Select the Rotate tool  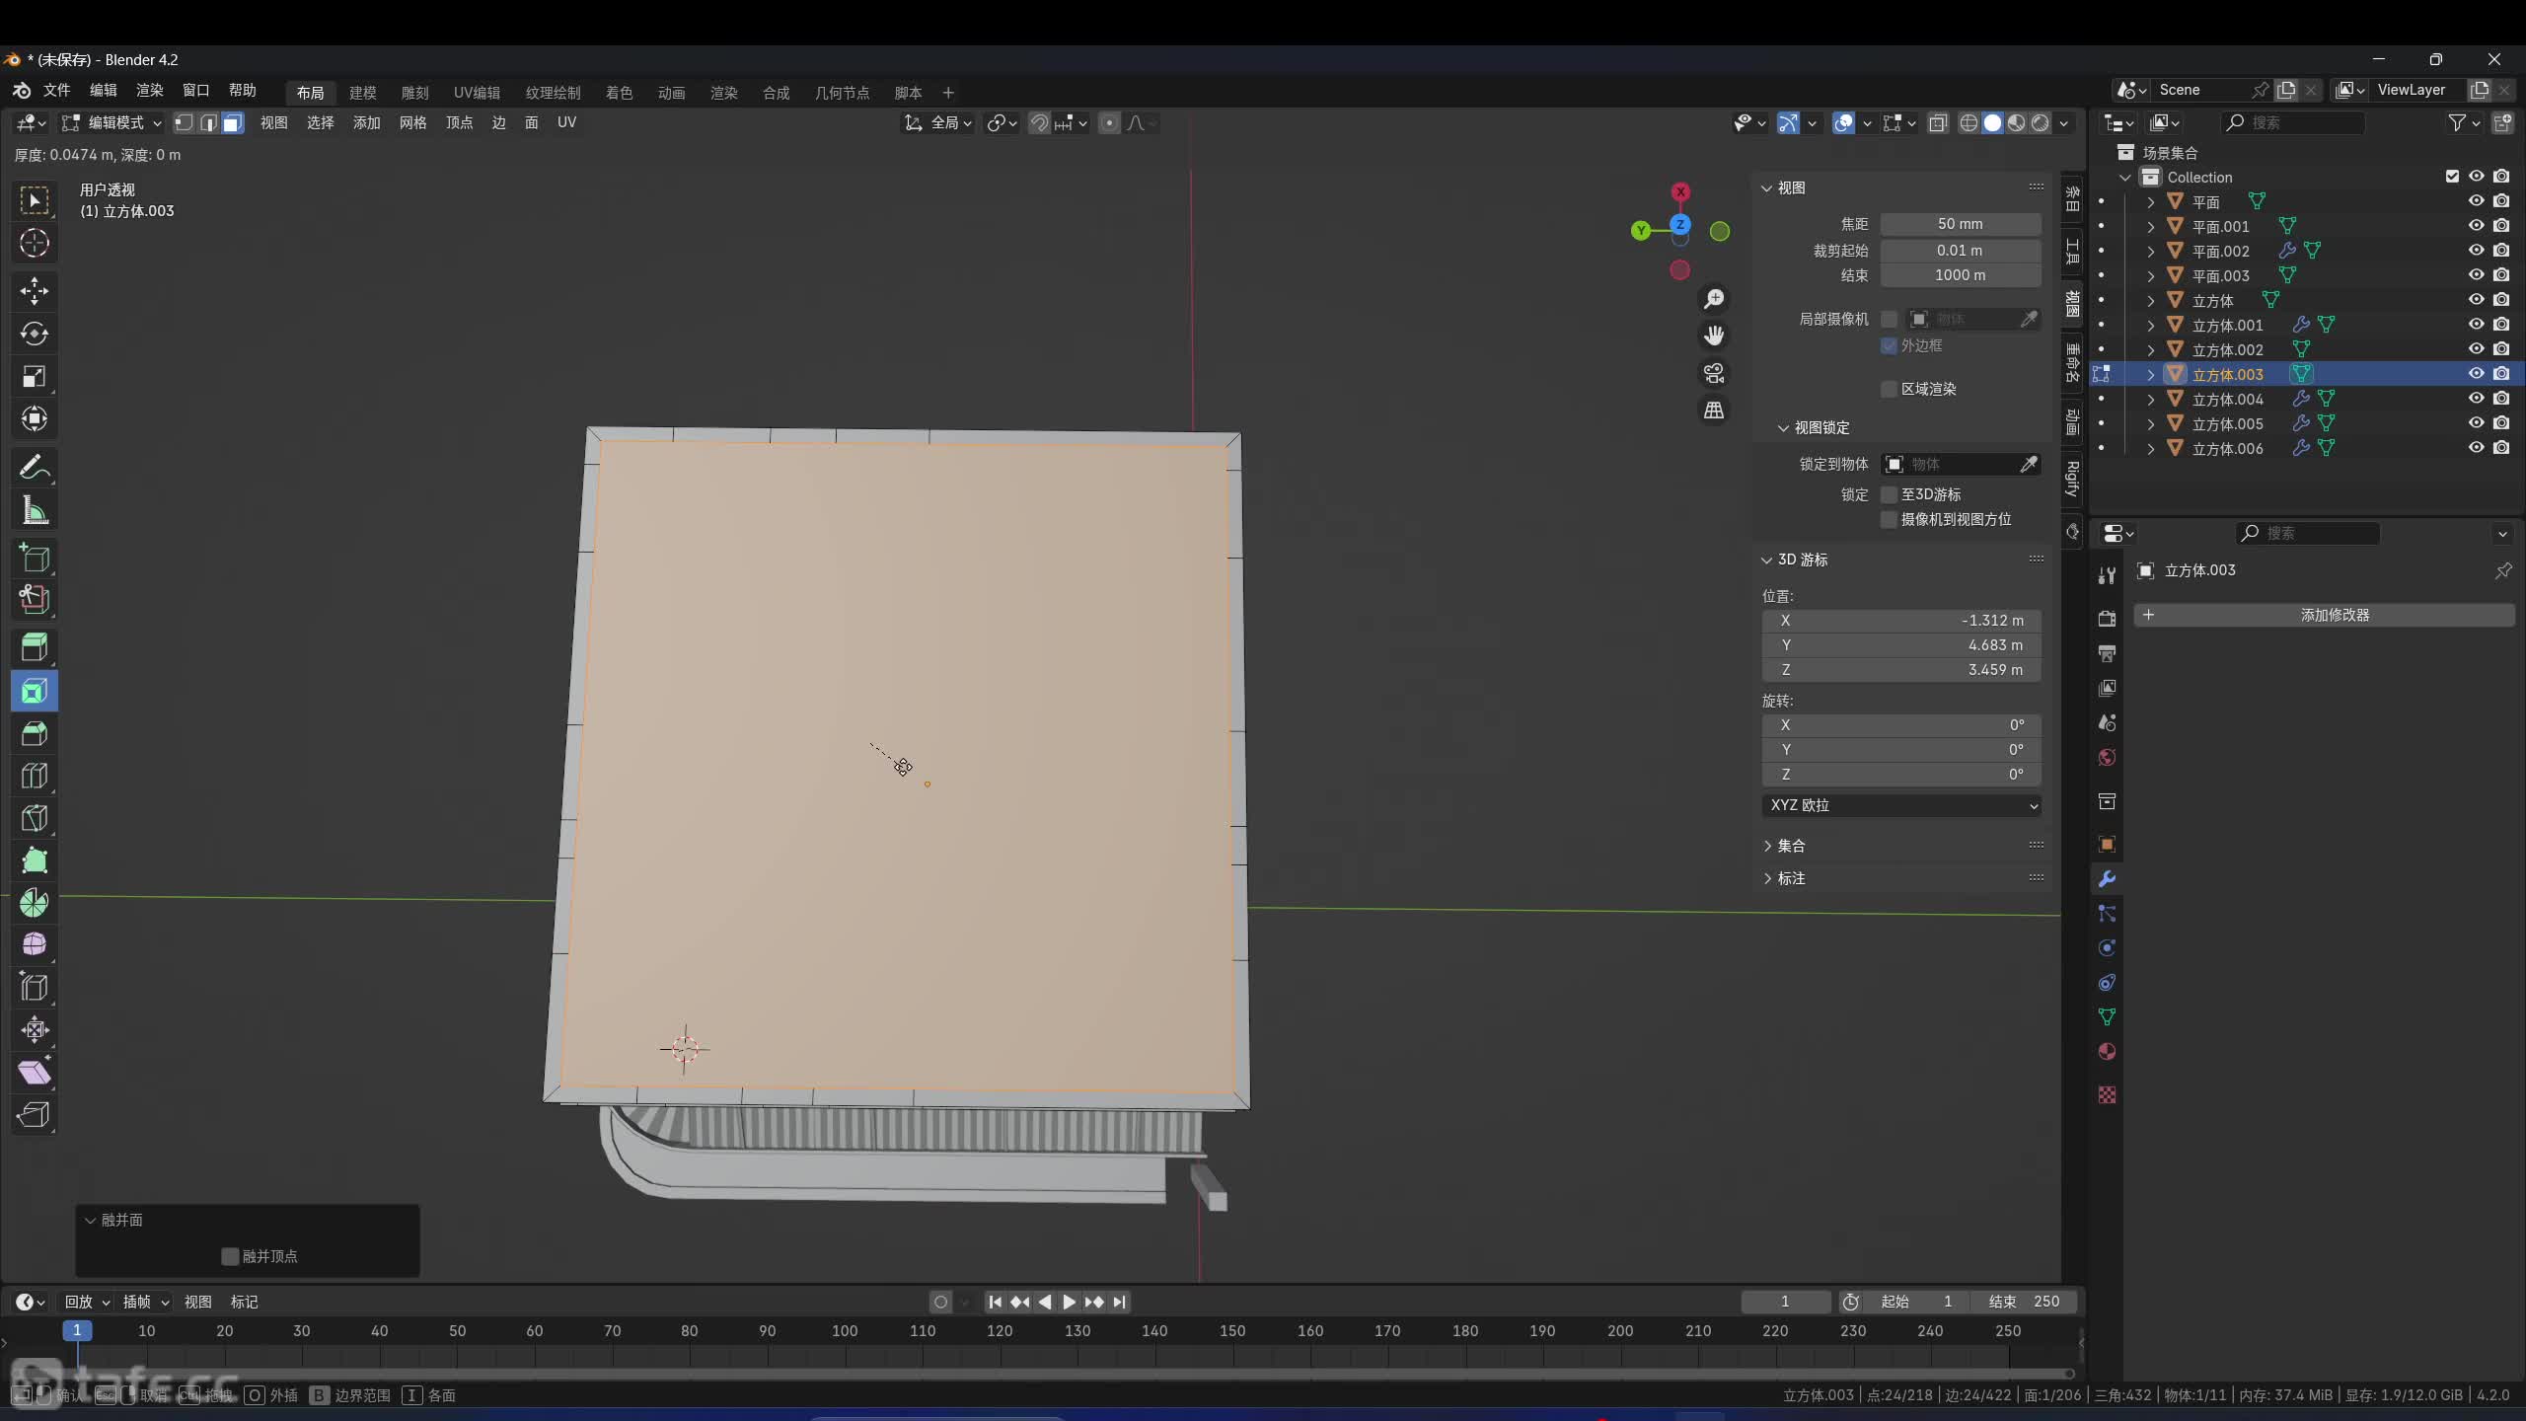click(x=35, y=334)
